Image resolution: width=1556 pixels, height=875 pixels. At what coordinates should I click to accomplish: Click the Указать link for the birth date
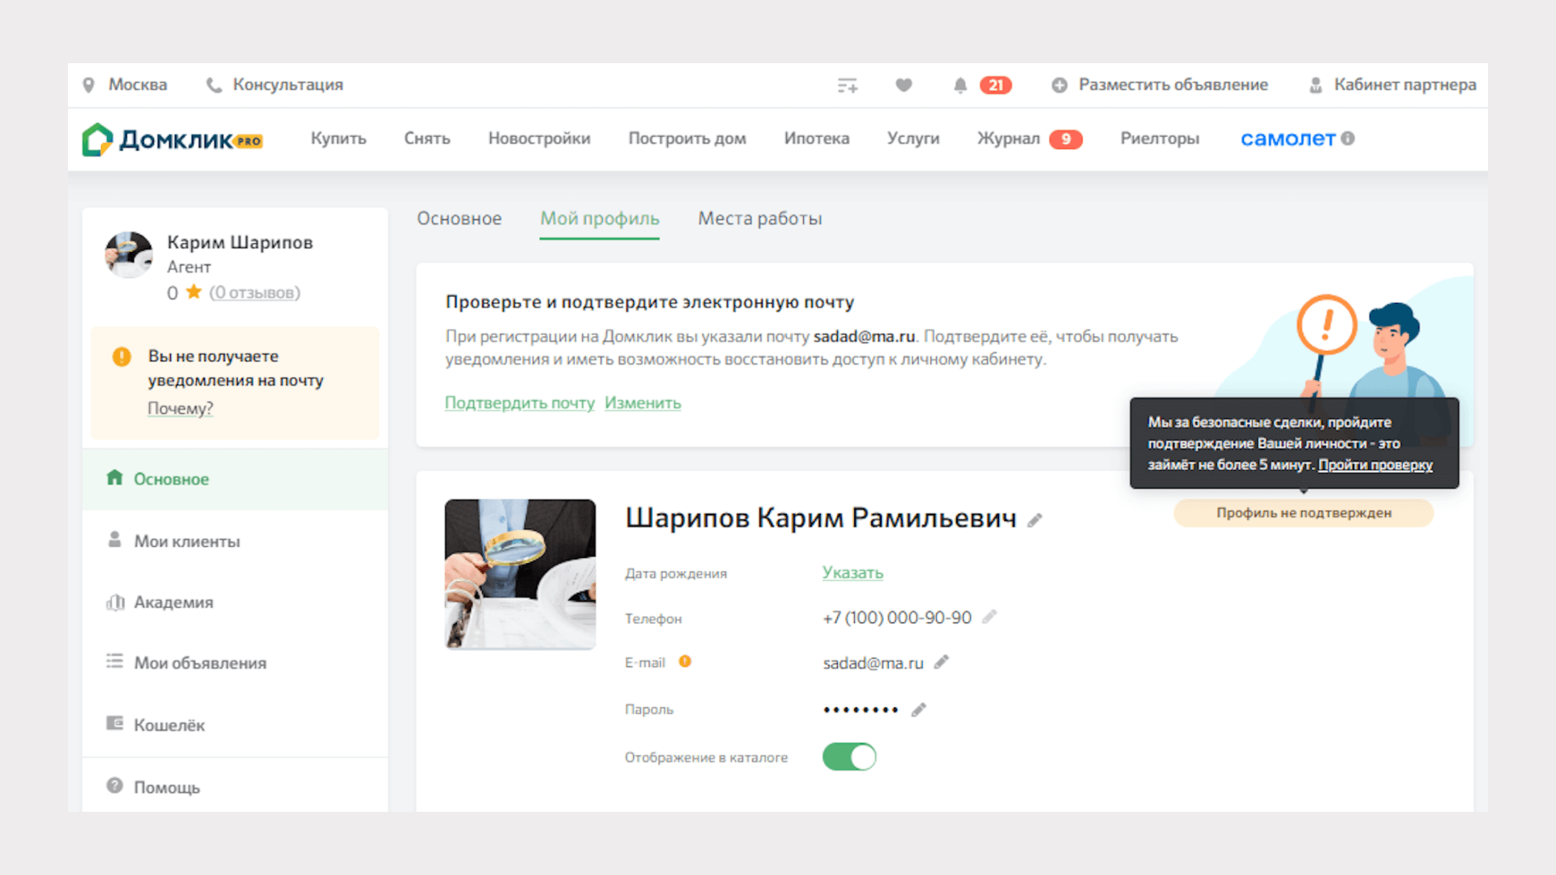(853, 573)
